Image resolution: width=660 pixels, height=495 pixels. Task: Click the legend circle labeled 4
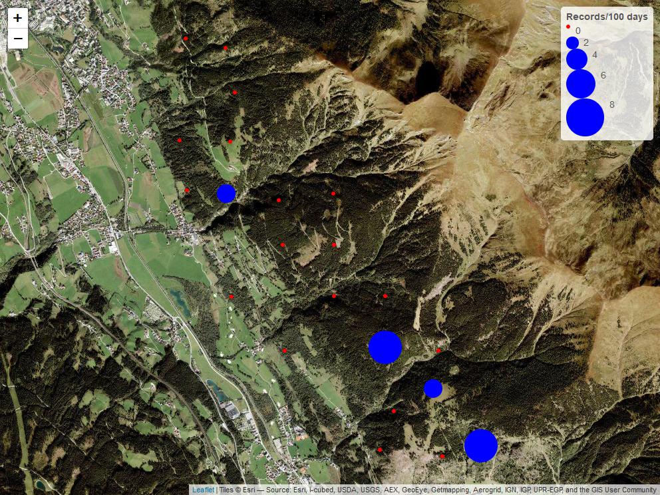[577, 59]
